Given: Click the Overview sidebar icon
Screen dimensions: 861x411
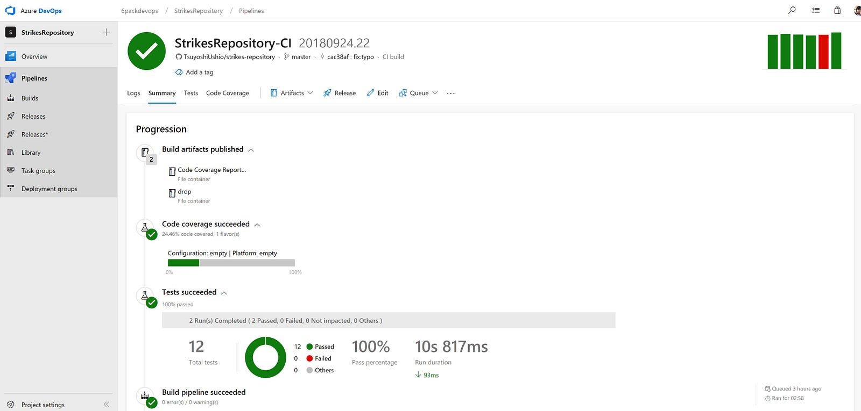Looking at the screenshot, I should point(10,56).
